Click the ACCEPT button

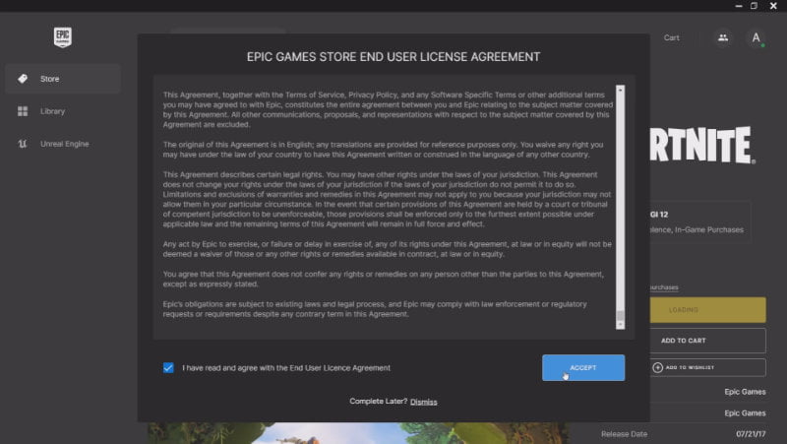click(x=583, y=367)
